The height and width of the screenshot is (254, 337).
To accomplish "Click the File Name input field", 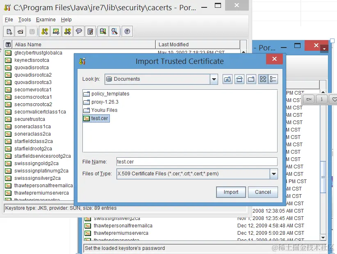I will pyautogui.click(x=197, y=162).
